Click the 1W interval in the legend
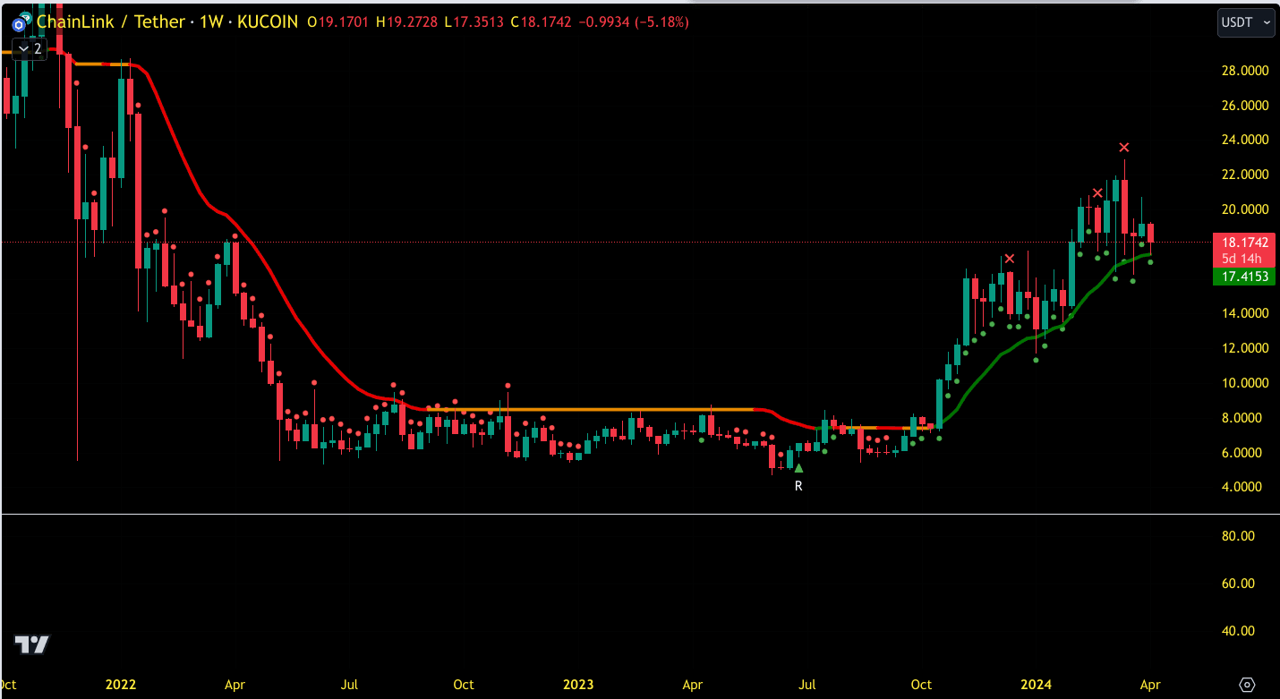Viewport: 1280px width, 699px height. [209, 22]
